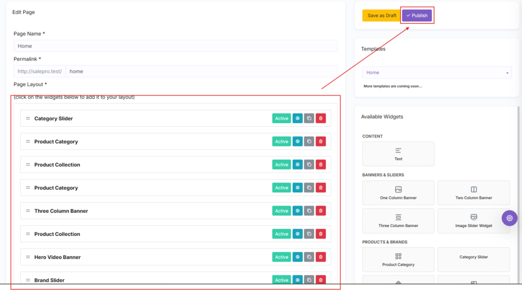522x290 pixels.
Task: Delete the Hero Video Banner widget
Action: tap(321, 257)
